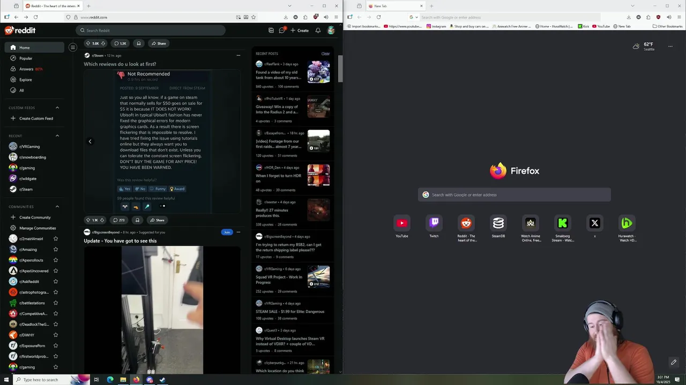Screen dimensions: 686x385
Task: Open overflow menu of r/Steam post
Action: click(x=238, y=55)
